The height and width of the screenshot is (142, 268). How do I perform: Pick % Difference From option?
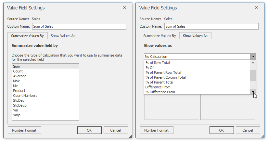[160, 92]
